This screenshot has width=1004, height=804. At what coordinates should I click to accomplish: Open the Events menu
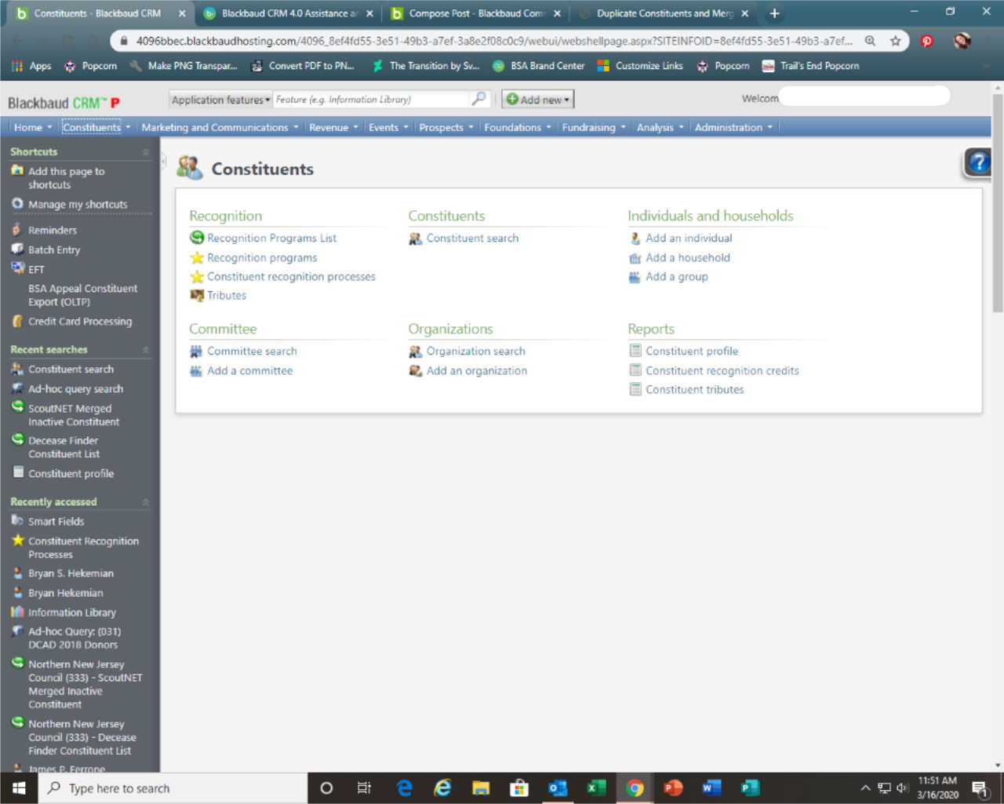[x=384, y=127]
